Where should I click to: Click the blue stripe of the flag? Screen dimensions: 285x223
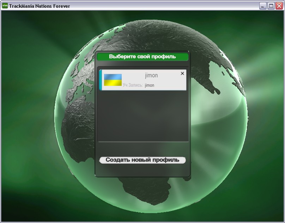(x=113, y=77)
